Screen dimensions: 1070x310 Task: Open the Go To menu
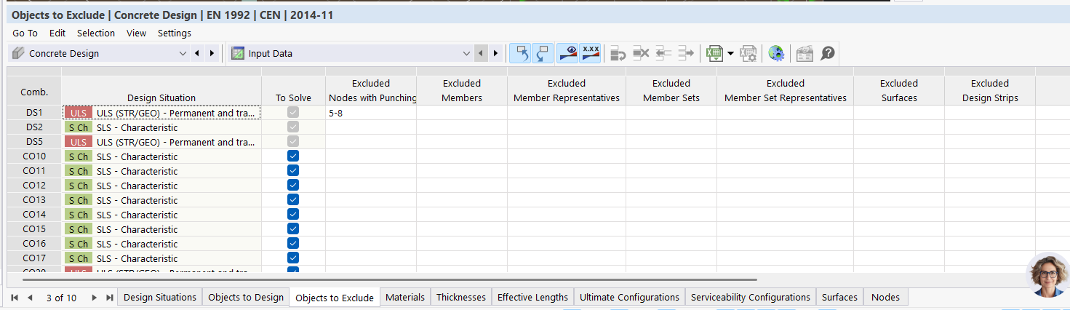click(x=25, y=33)
